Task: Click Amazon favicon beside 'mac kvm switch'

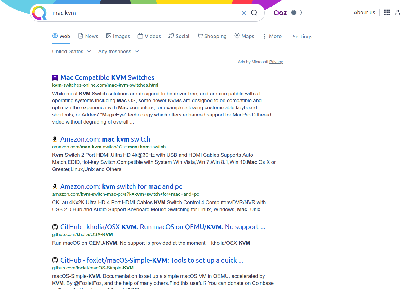Action: (55, 139)
